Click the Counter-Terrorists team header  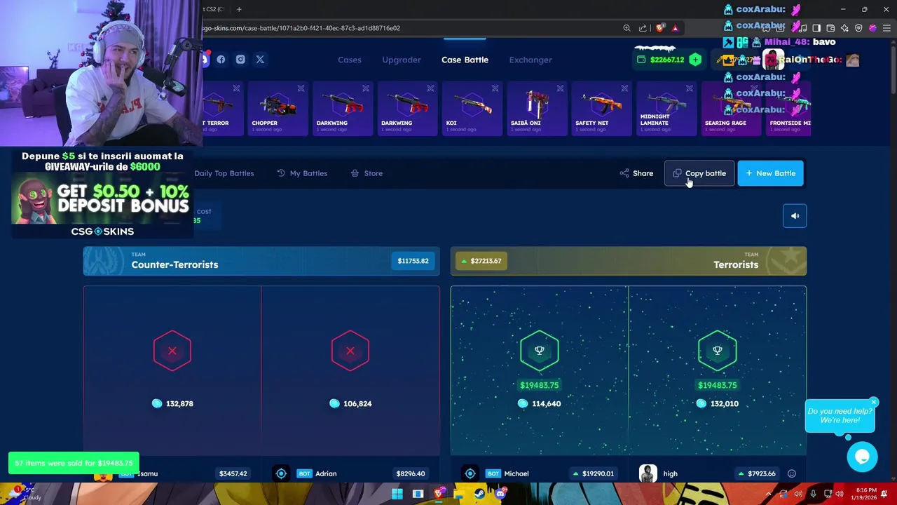(x=261, y=261)
